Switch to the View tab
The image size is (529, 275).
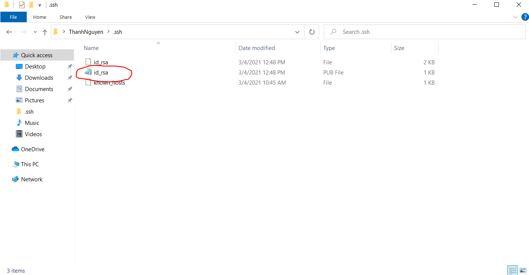pos(90,17)
